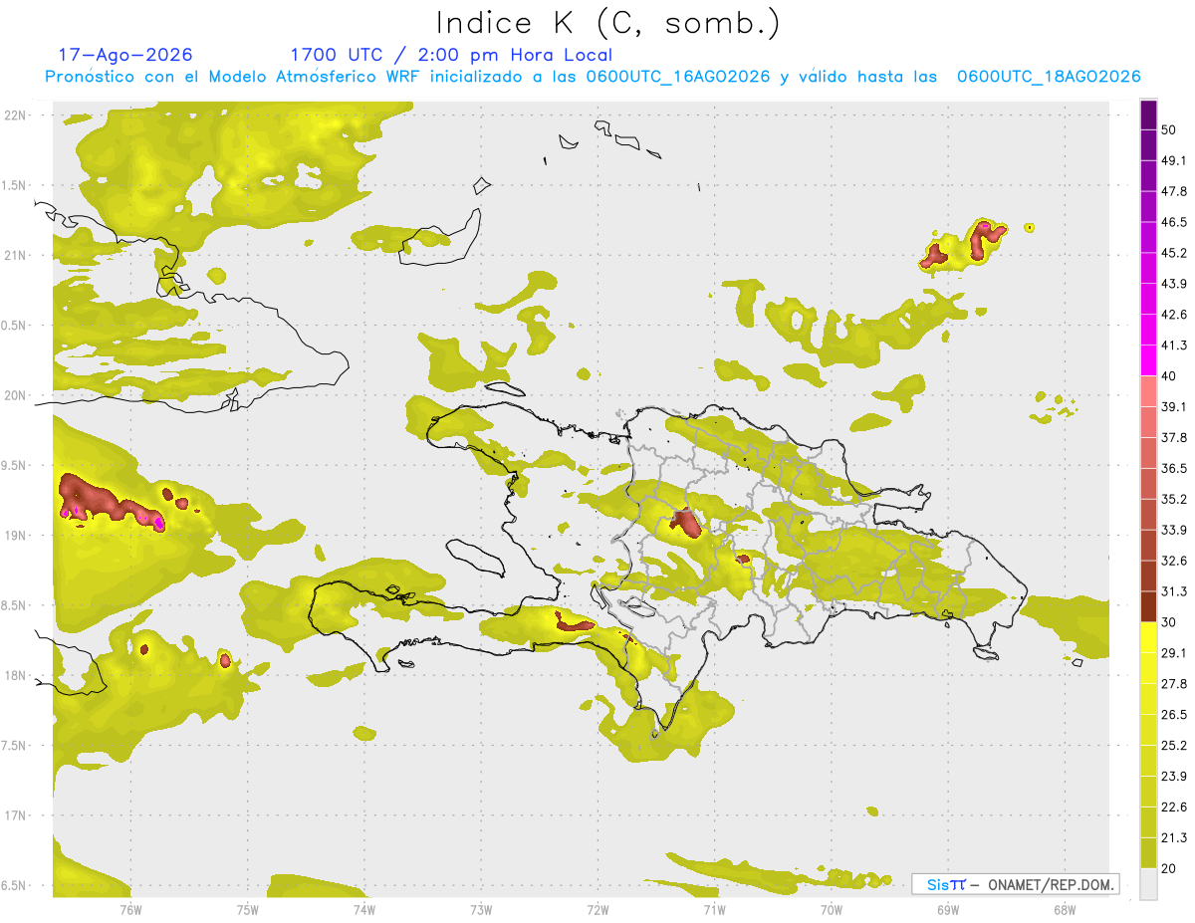1195x923 pixels.
Task: Click the '36.5' color scale value
Action: click(x=1174, y=468)
